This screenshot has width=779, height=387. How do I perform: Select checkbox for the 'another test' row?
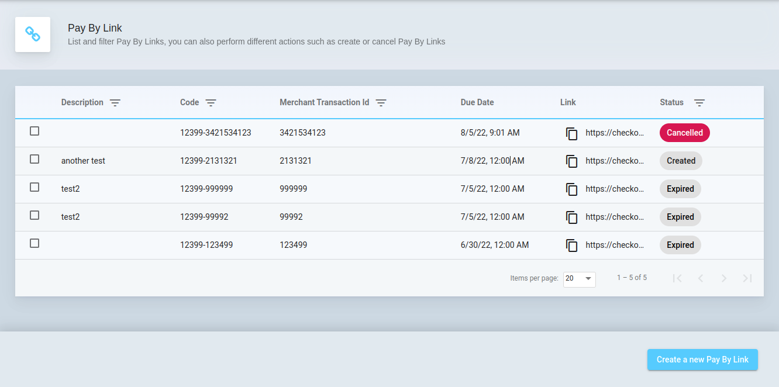coord(35,159)
